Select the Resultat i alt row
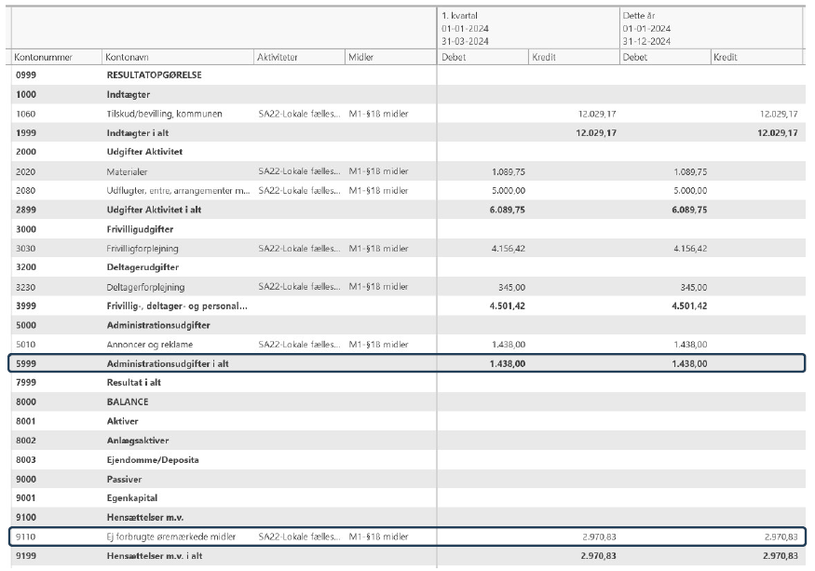Image resolution: width=815 pixels, height=571 pixels. pos(408,383)
